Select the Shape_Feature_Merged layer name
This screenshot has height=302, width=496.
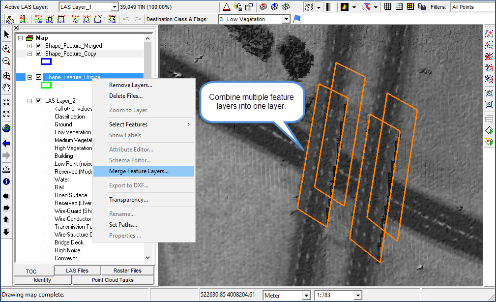[x=73, y=46]
